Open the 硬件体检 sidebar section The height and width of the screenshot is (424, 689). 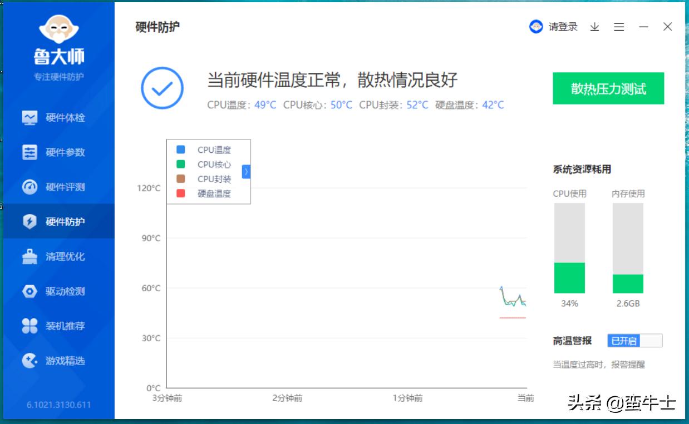point(56,118)
